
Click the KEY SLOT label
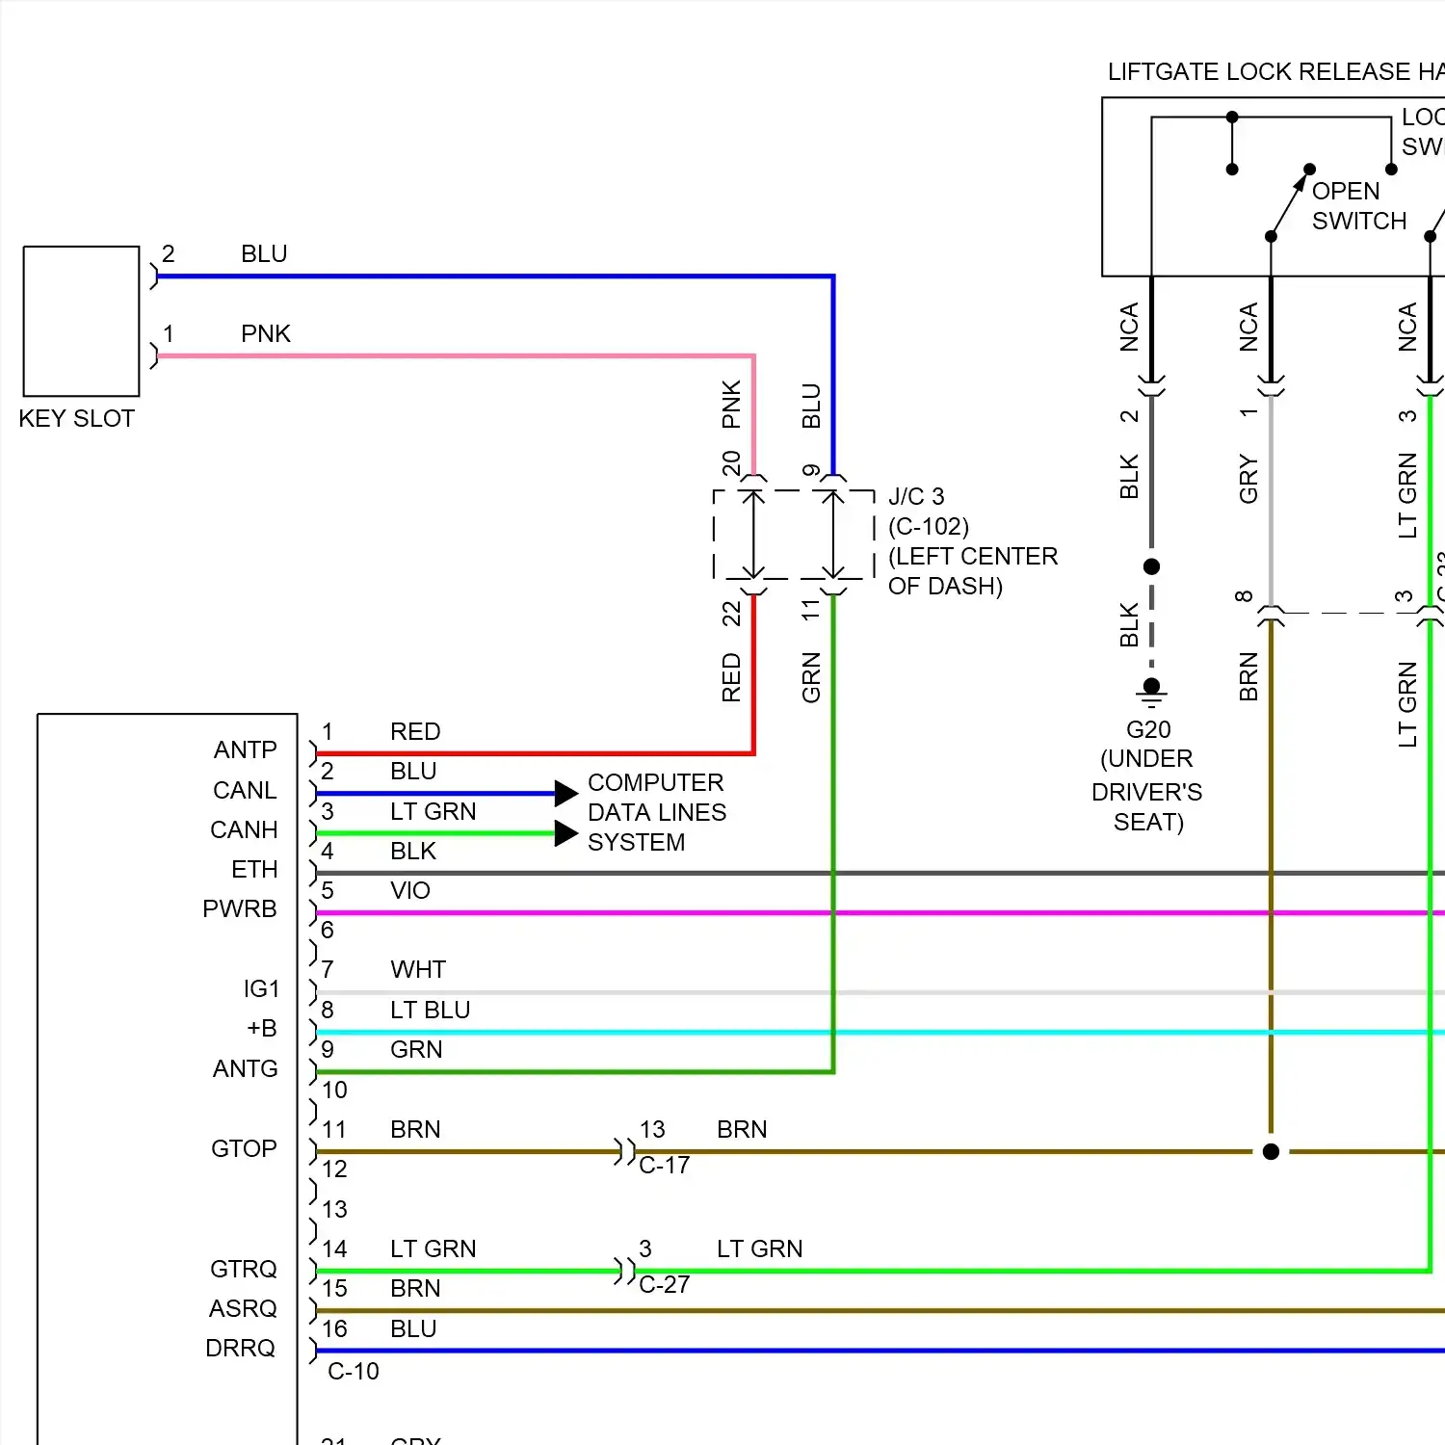pyautogui.click(x=76, y=418)
